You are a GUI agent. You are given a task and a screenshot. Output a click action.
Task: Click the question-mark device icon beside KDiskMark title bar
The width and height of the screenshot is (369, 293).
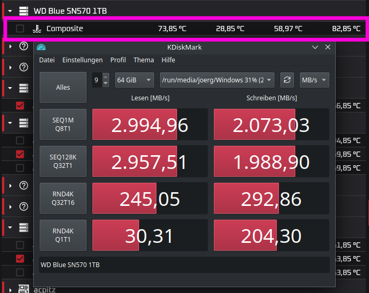click(24, 46)
